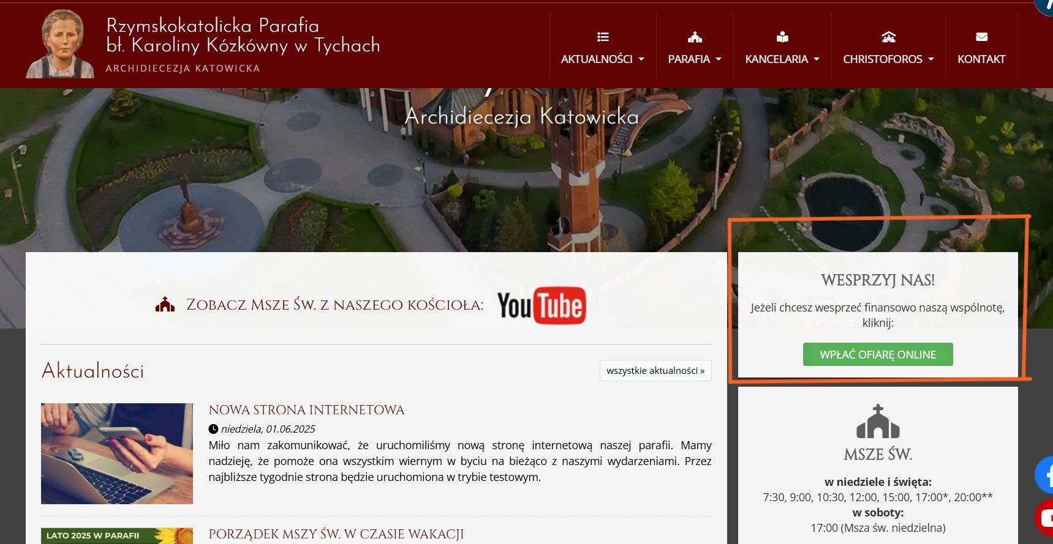Viewport: 1053px width, 544px height.
Task: Click the envelope icon above Kontakt
Action: coord(981,37)
